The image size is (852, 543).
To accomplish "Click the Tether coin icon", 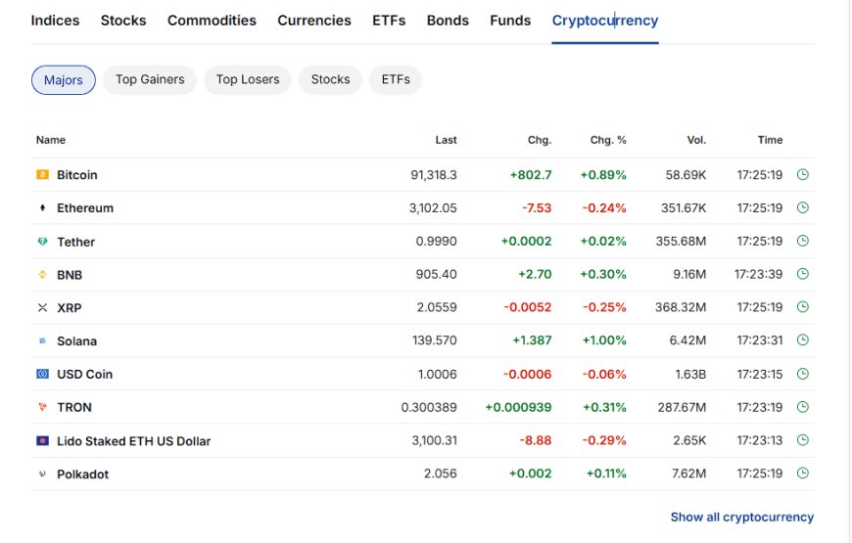I will [x=42, y=241].
